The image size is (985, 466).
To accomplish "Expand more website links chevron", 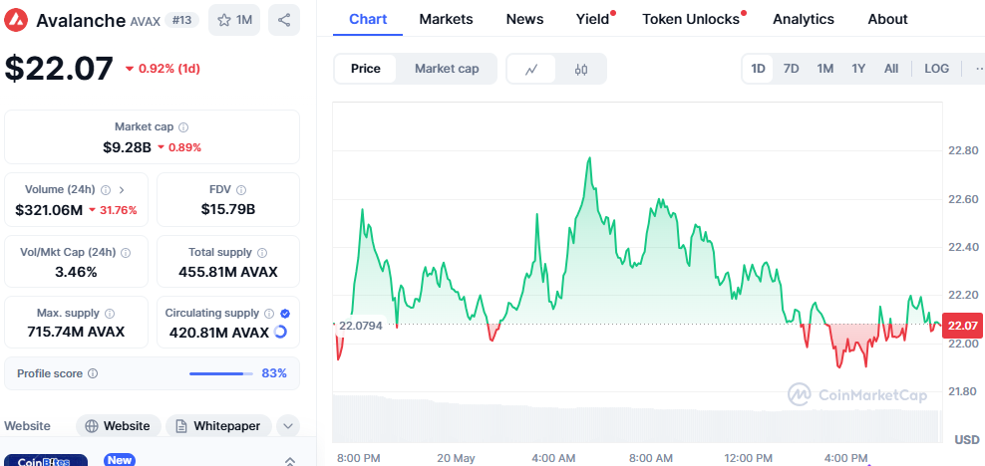I will point(288,426).
